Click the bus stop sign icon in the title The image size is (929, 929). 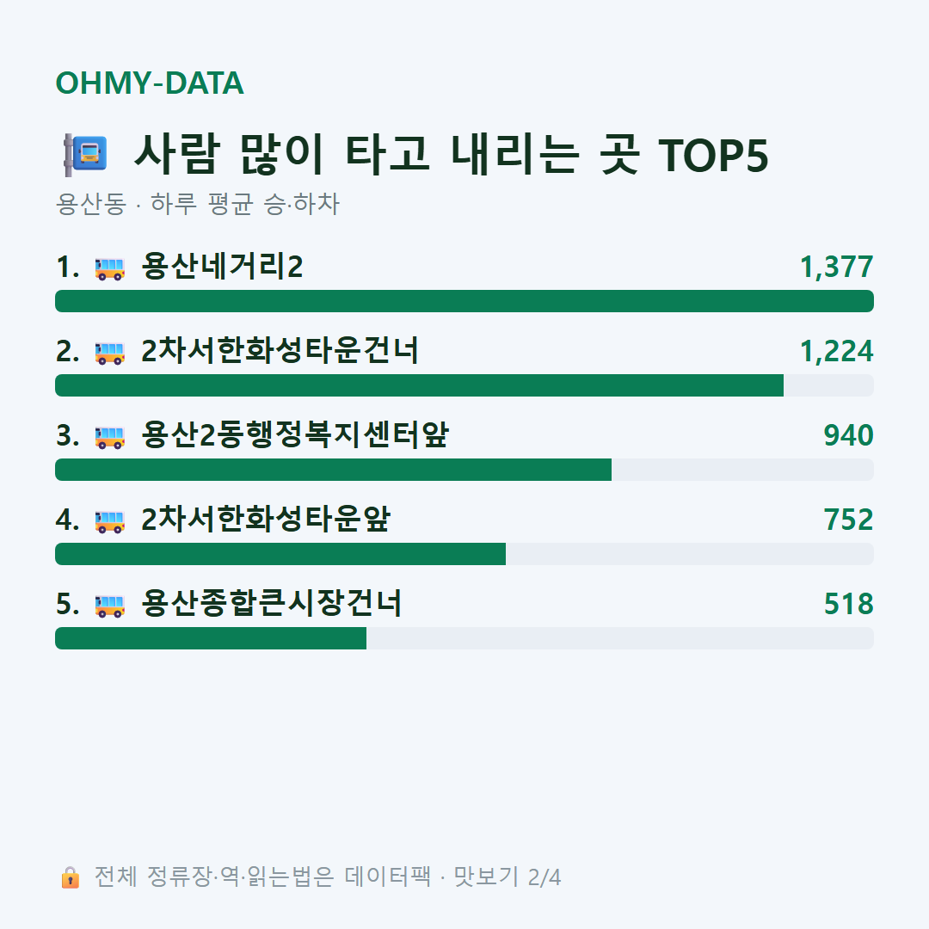coord(85,155)
